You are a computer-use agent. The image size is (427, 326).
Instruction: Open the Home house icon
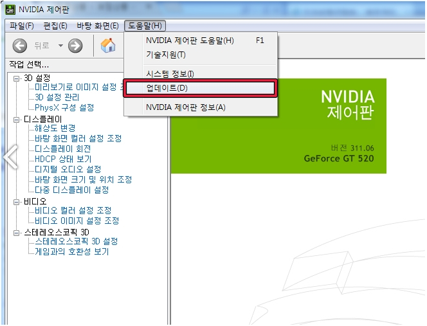108,45
